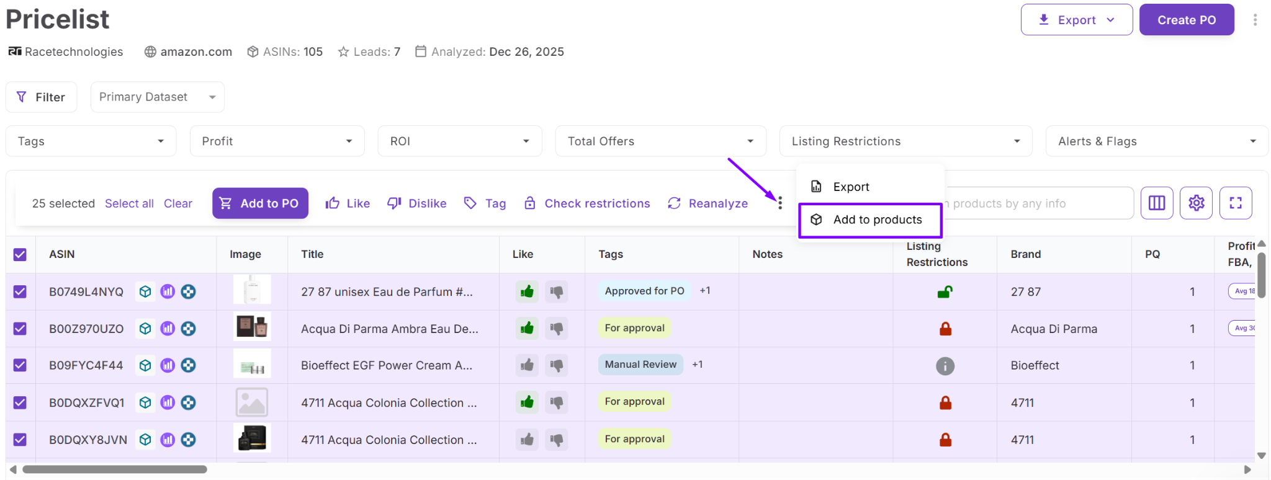The image size is (1271, 480).
Task: Open the Primary Dataset dropdown
Action: tap(158, 97)
